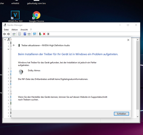The image size is (143, 135).
Task: Maximize the Geräte-Manager window
Action: pos(128,25)
